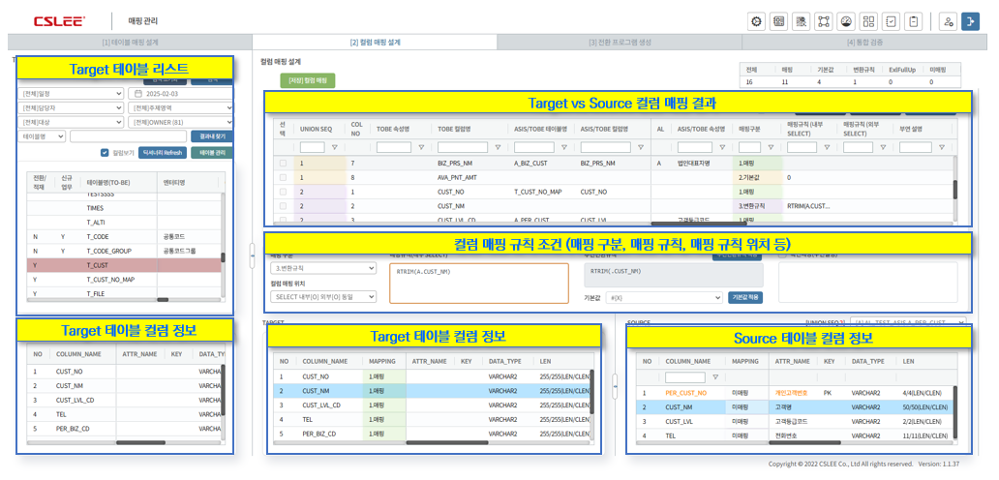Click the layout tiles icon in toolbar
The height and width of the screenshot is (480, 999).
868,21
